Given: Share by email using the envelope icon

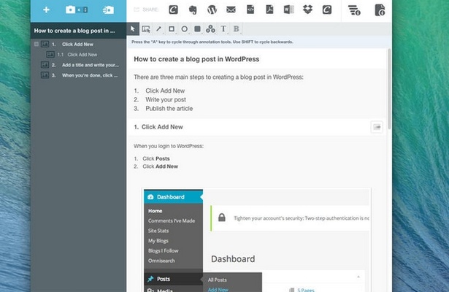Looking at the screenshot, I should pos(231,10).
